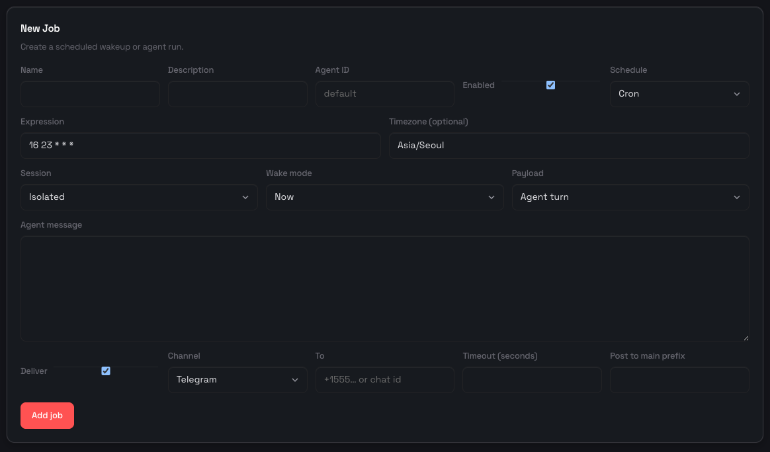Viewport: 770px width, 452px height.
Task: Focus the To recipient chat id field
Action: pos(384,380)
